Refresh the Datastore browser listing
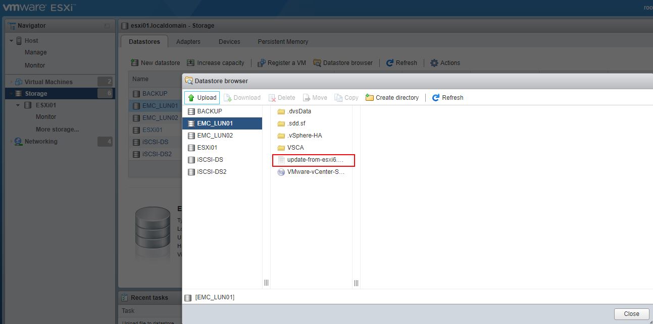This screenshot has height=324, width=653. pos(447,98)
